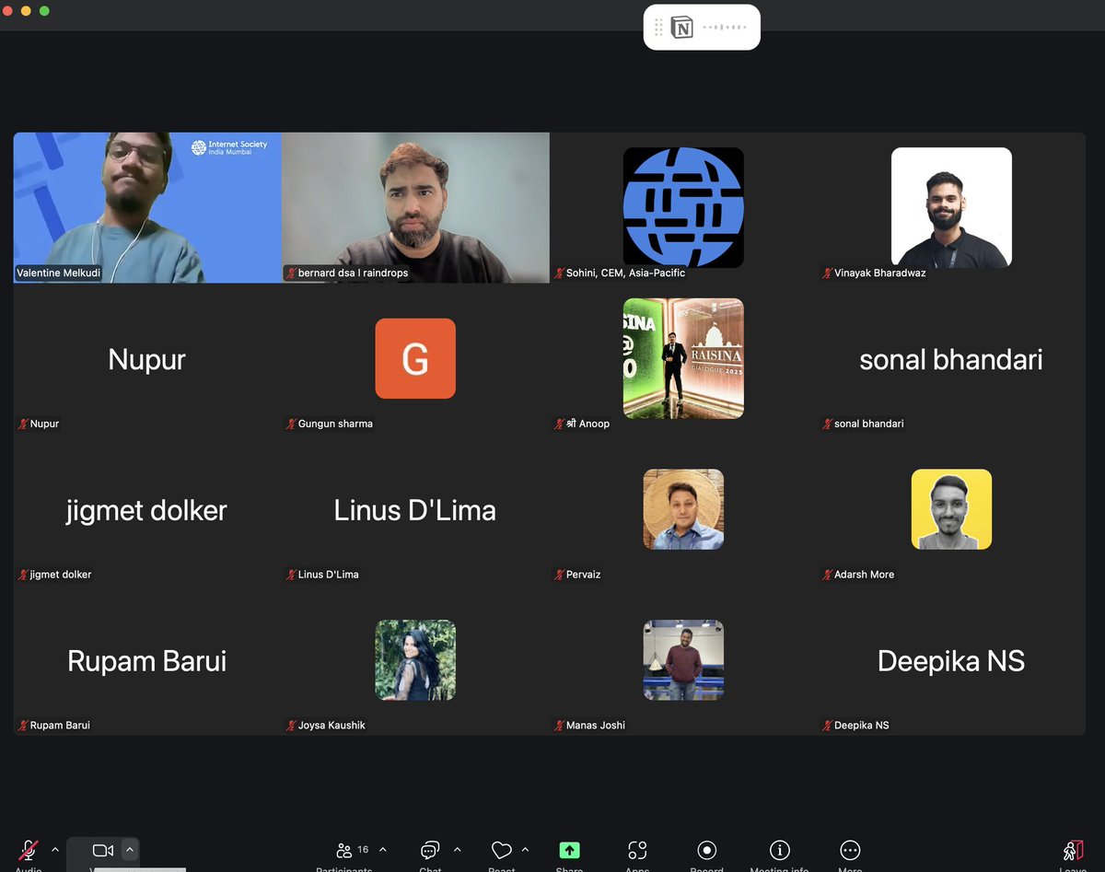
Task: Click Sohini's Internet Society globe avatar
Action: pos(683,207)
